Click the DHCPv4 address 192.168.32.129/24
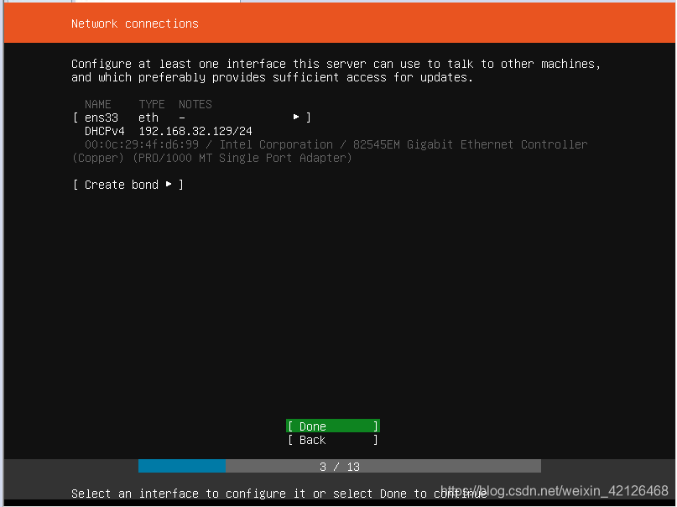This screenshot has height=507, width=677. click(195, 131)
